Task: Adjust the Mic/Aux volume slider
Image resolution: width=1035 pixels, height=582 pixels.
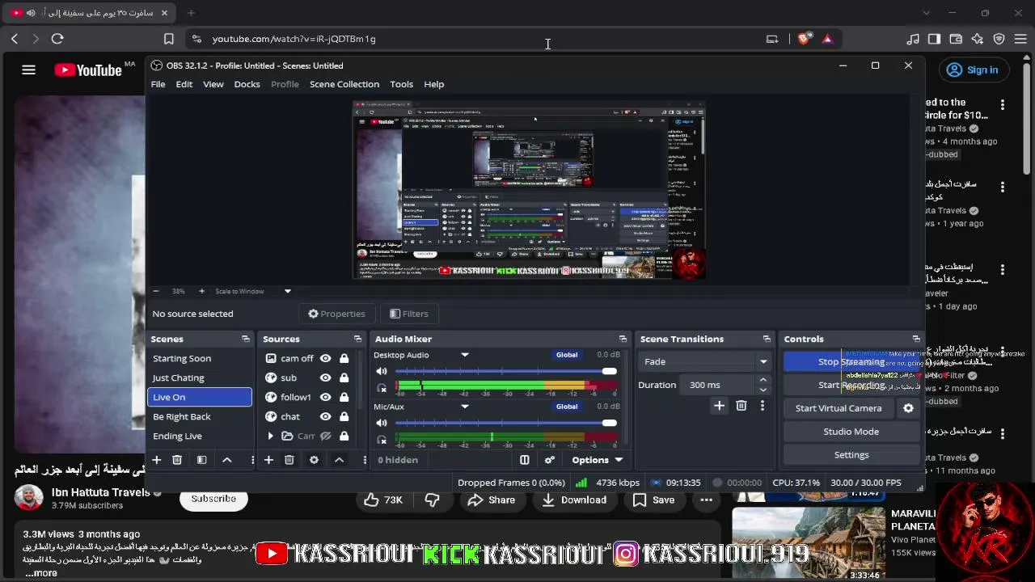Action: (x=505, y=423)
